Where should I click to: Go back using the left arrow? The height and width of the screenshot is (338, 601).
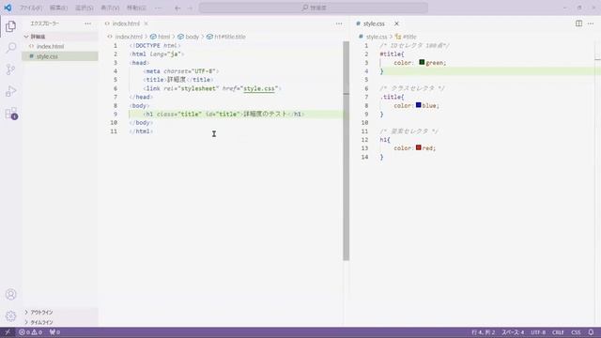pos(177,8)
